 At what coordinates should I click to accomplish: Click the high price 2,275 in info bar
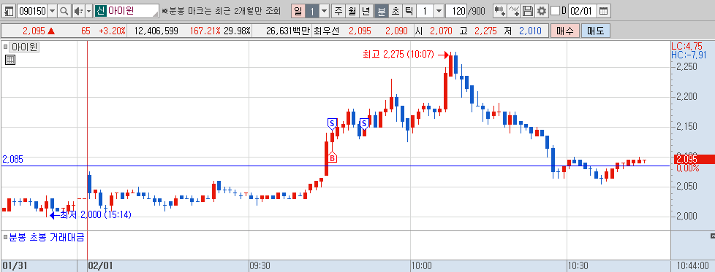486,31
